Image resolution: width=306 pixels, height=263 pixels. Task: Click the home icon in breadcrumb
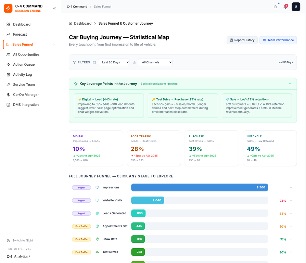coord(71,23)
